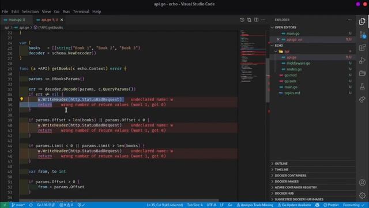Open the Project Manager folder icon

coord(362,73)
